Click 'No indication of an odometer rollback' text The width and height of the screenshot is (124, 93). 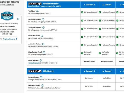click(41, 38)
